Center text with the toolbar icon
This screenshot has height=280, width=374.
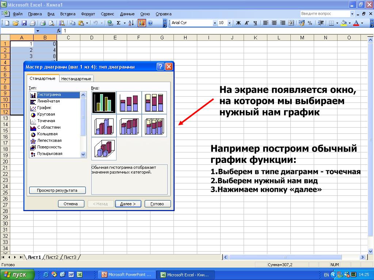(274, 23)
